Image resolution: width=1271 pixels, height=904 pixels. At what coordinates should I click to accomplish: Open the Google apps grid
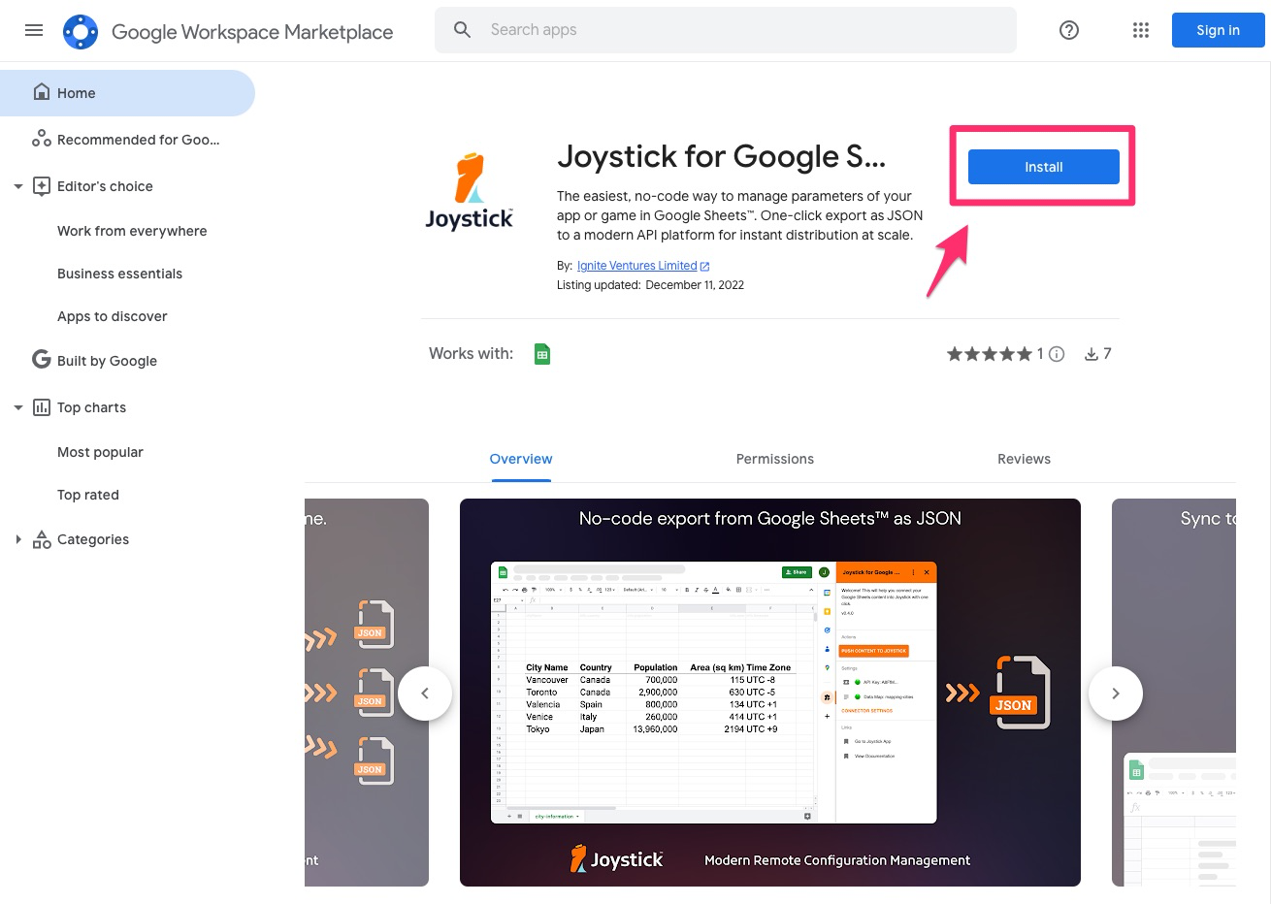[1141, 30]
